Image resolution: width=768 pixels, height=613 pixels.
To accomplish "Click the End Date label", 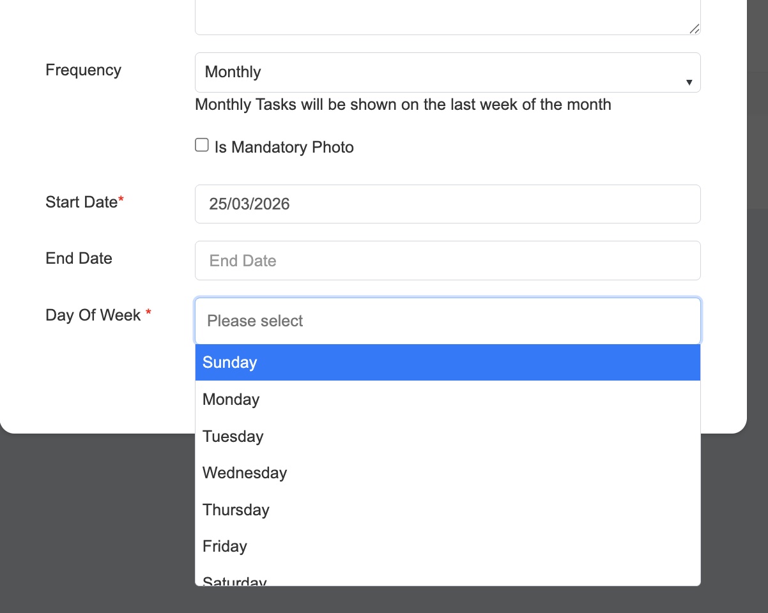I will pos(79,259).
